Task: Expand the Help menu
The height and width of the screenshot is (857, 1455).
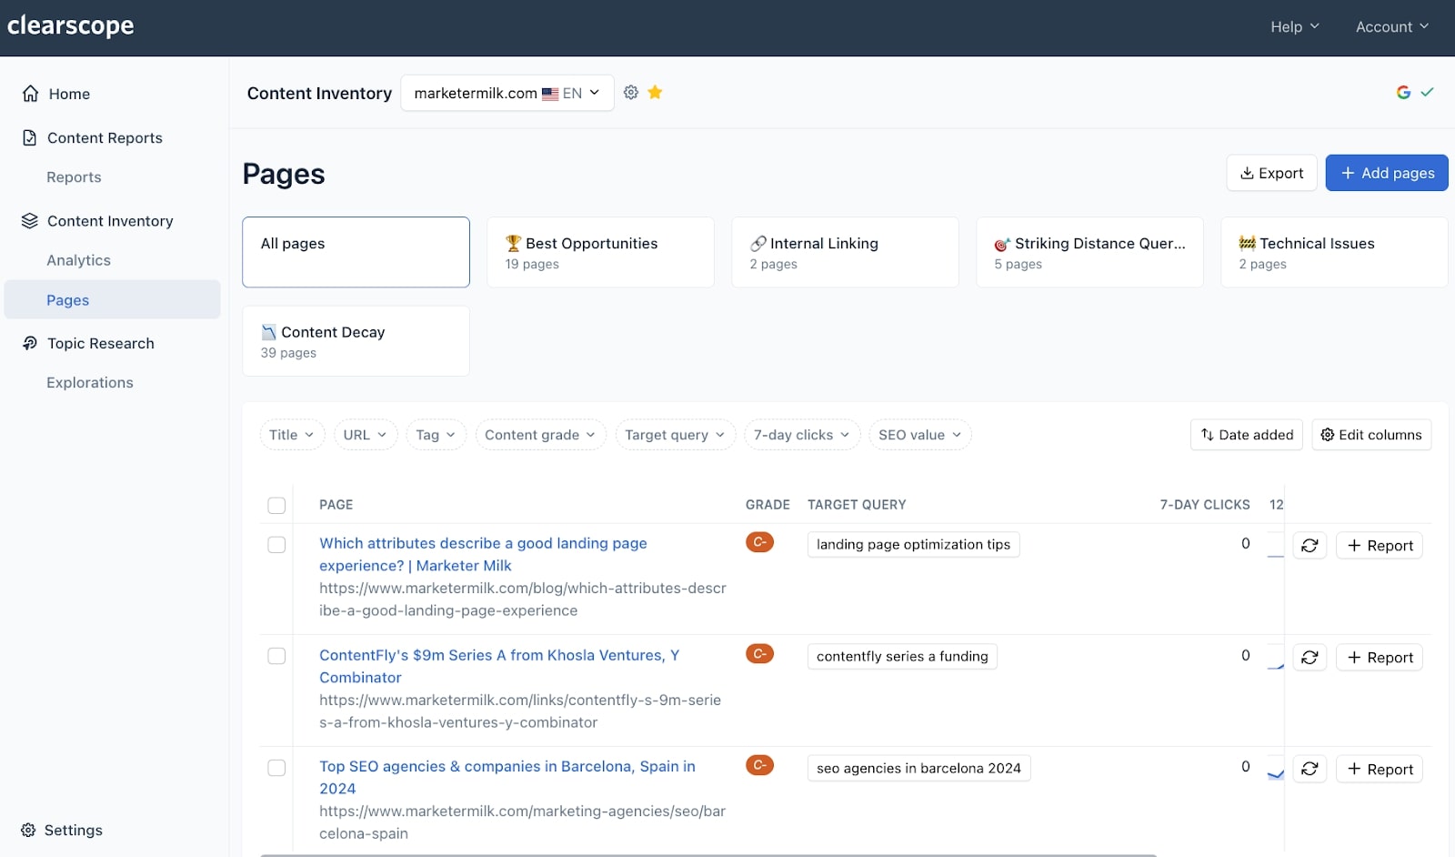Action: point(1295,27)
